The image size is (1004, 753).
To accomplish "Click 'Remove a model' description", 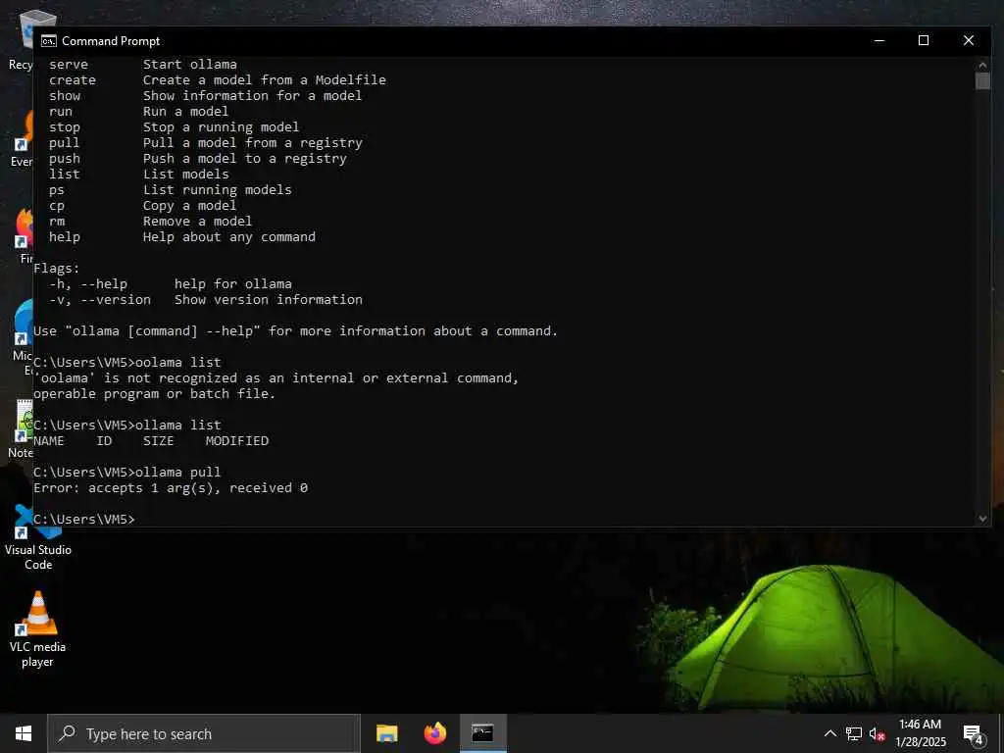I will [x=197, y=221].
